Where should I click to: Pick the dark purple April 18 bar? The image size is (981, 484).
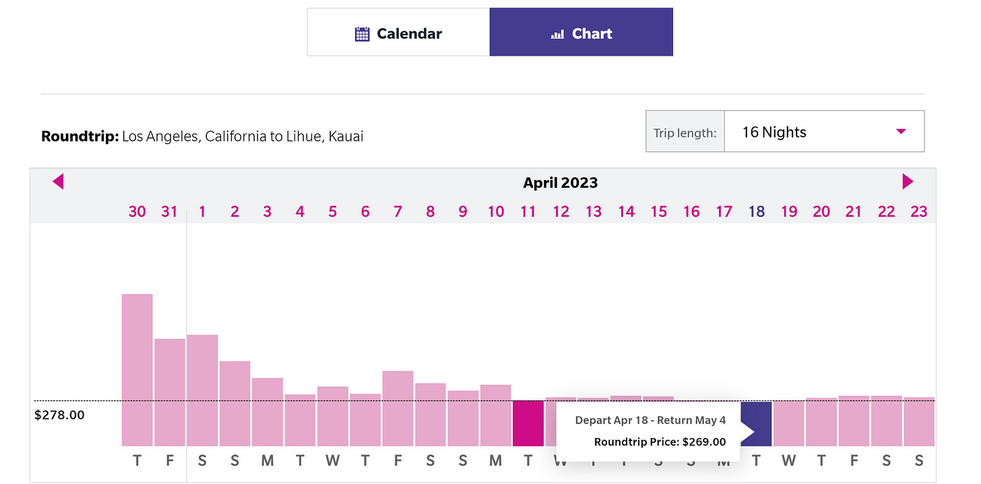click(x=756, y=424)
